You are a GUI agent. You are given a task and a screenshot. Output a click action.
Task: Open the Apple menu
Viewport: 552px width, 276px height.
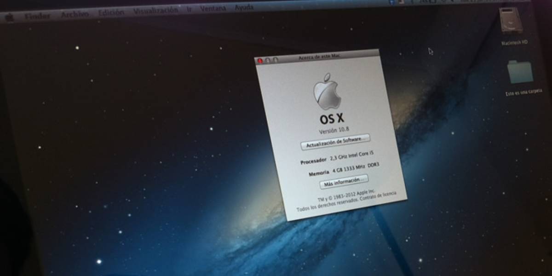[x=9, y=18]
